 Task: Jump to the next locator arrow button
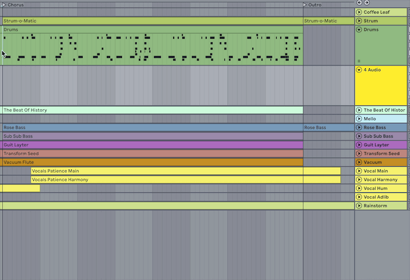(x=367, y=3)
